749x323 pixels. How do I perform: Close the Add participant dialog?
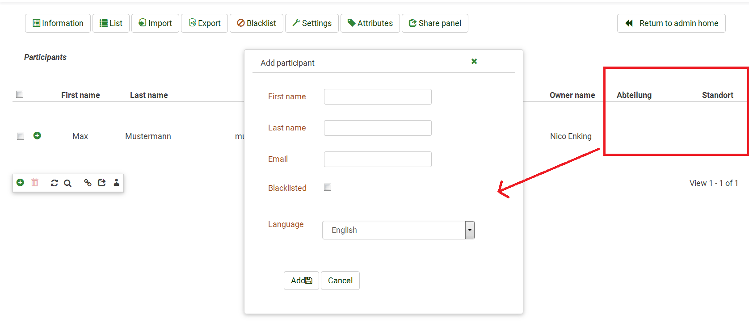pyautogui.click(x=474, y=61)
